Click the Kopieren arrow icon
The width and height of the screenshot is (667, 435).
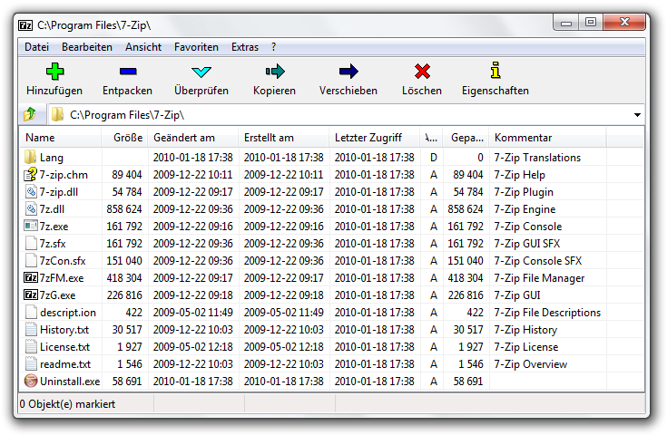pos(275,72)
